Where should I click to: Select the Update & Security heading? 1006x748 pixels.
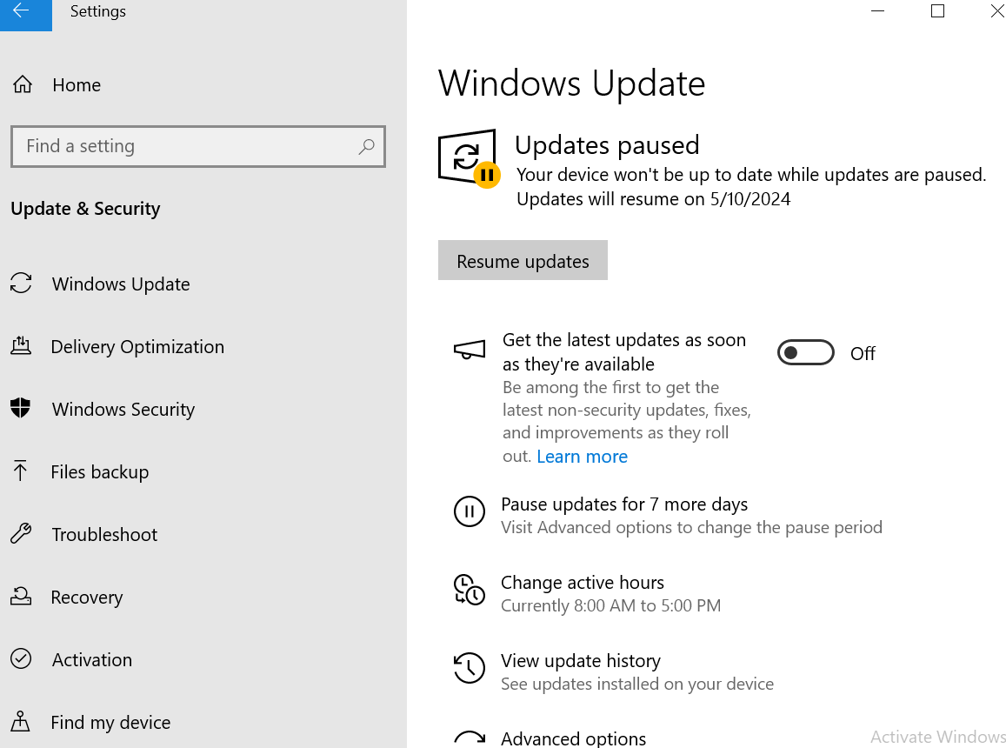(85, 209)
